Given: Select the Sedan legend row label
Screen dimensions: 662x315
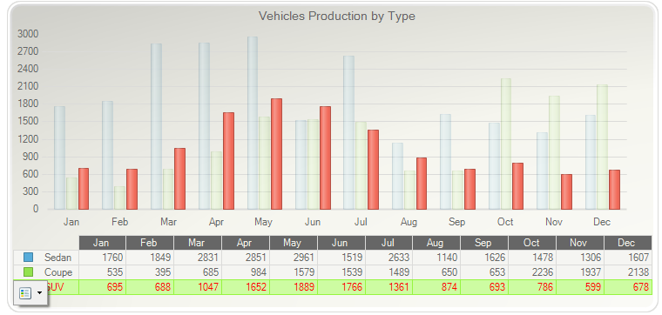Looking at the screenshot, I should (x=57, y=258).
